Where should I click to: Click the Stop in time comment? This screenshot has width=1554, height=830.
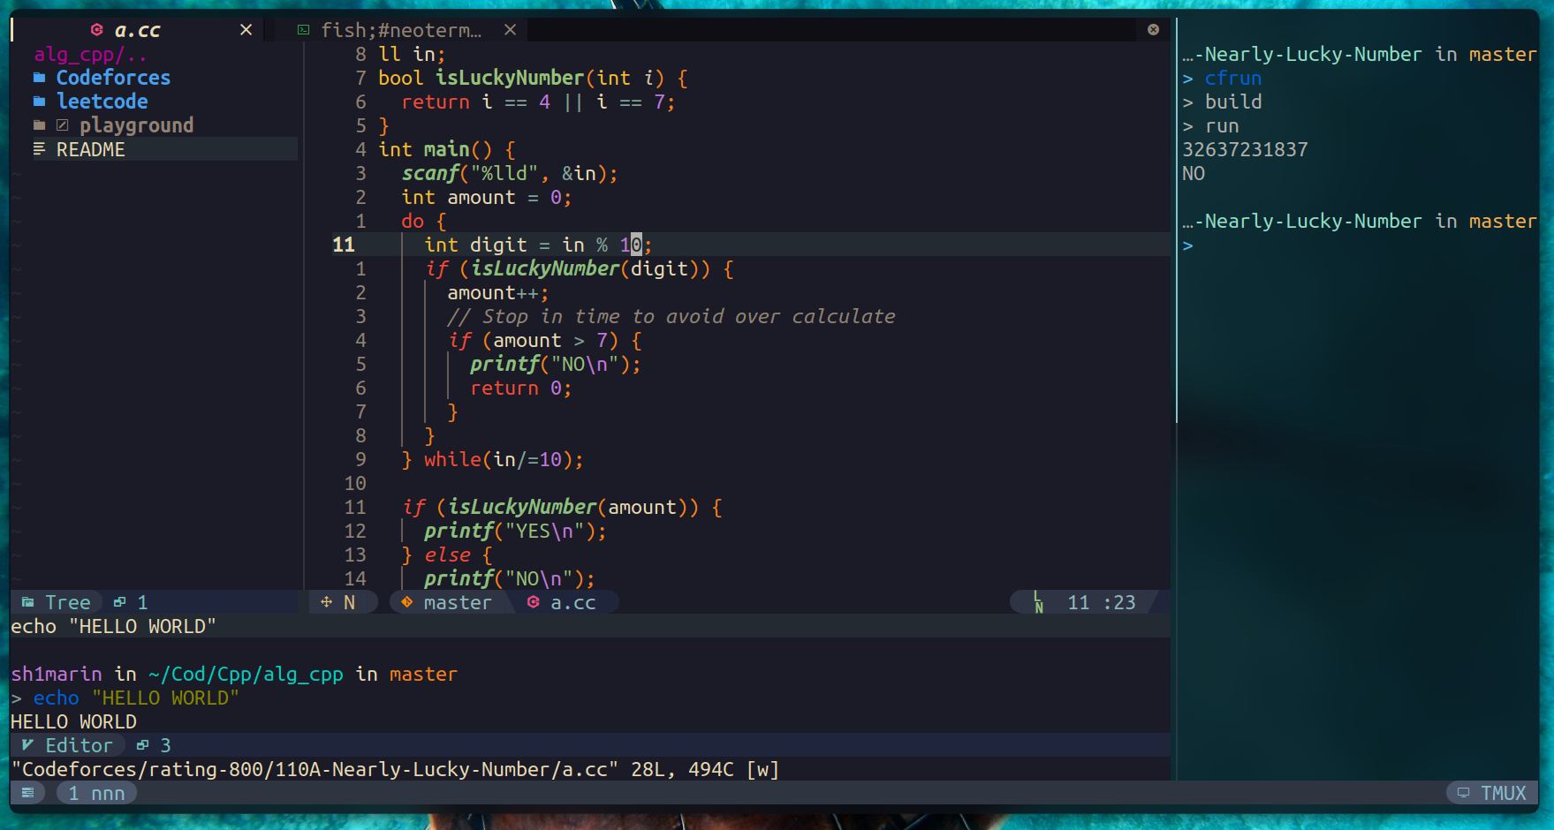[x=671, y=316]
